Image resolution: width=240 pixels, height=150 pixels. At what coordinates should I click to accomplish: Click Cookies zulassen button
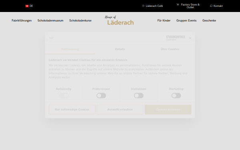pos(168,110)
